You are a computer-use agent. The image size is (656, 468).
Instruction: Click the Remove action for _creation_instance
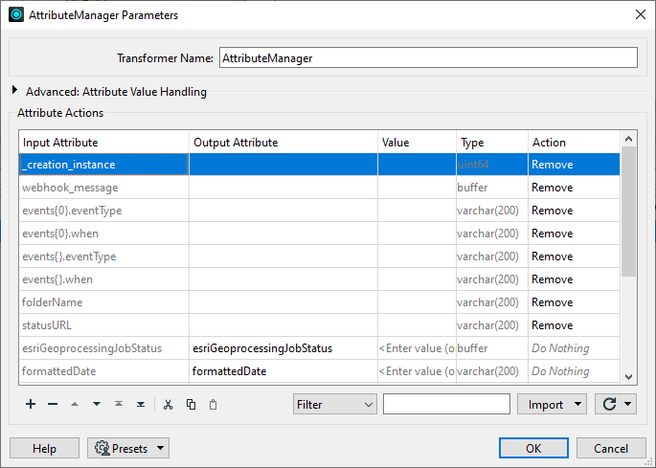574,165
